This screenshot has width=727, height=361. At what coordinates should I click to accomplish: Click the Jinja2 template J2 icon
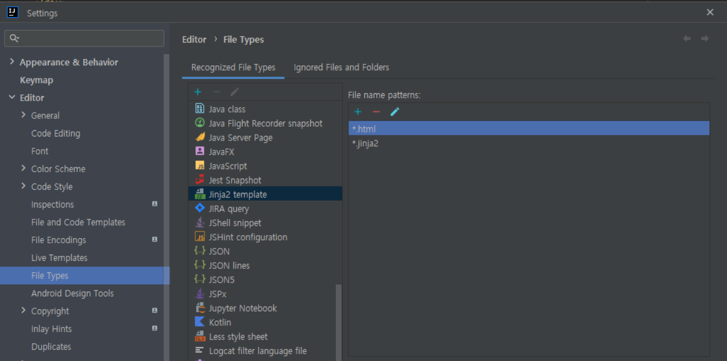click(200, 194)
